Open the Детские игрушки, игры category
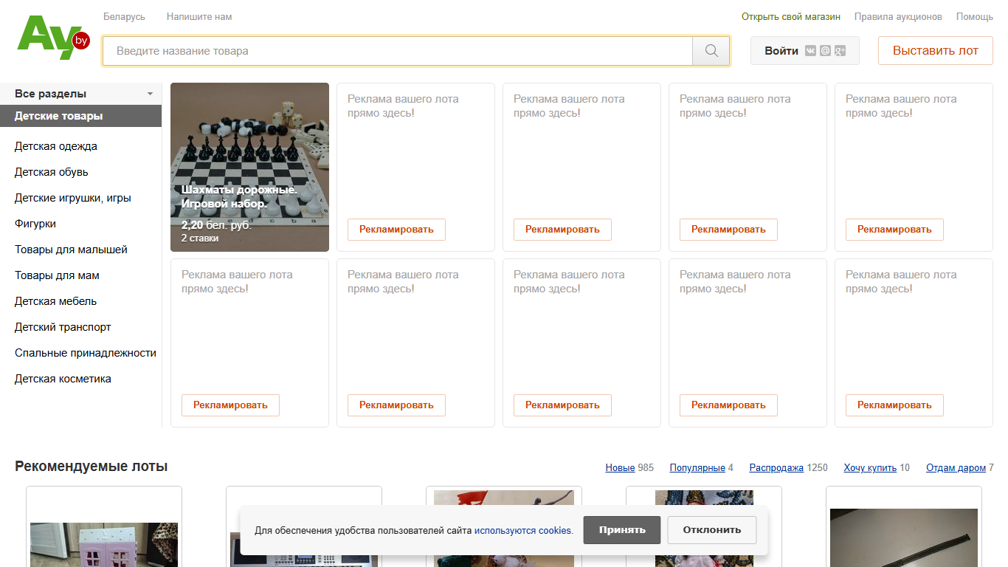The image size is (1008, 567). pos(73,198)
